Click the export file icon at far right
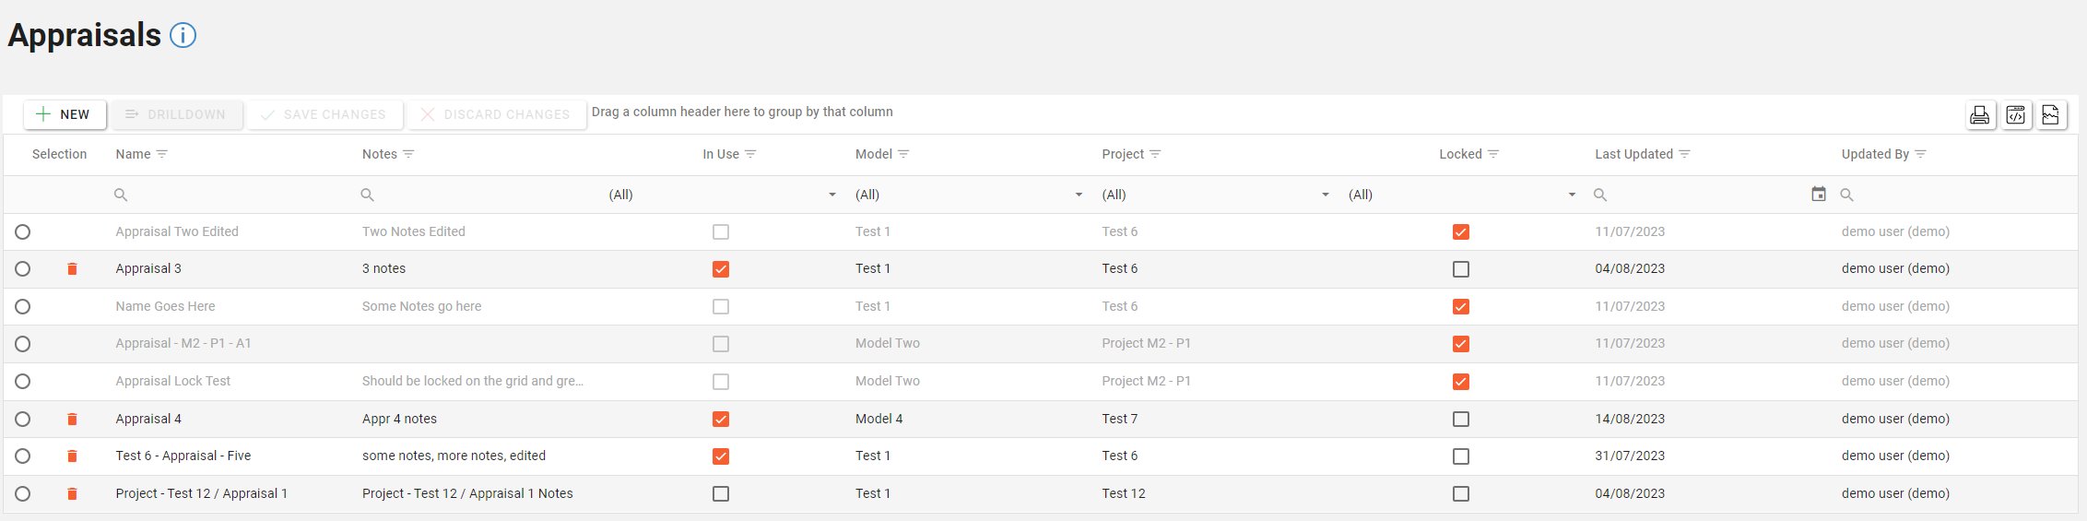This screenshot has width=2087, height=521. click(x=2051, y=115)
